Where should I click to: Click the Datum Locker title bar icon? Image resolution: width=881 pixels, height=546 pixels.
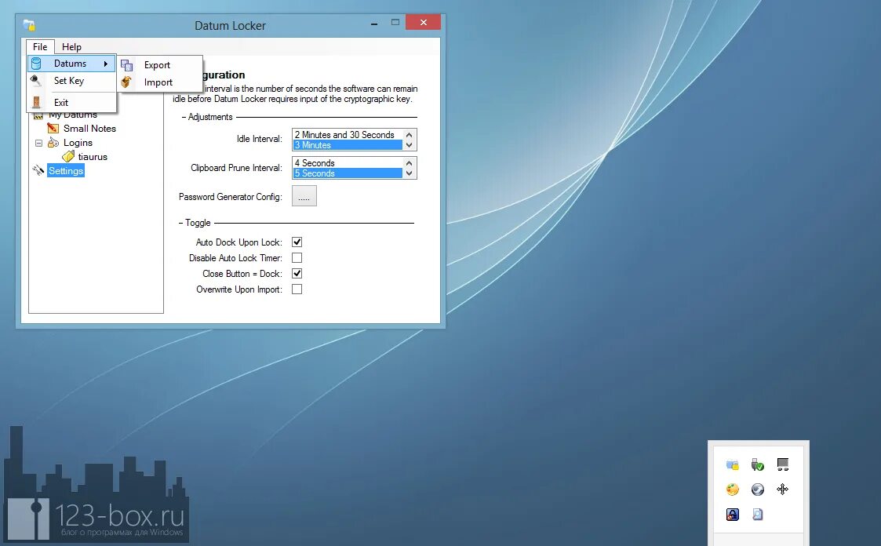pyautogui.click(x=29, y=25)
